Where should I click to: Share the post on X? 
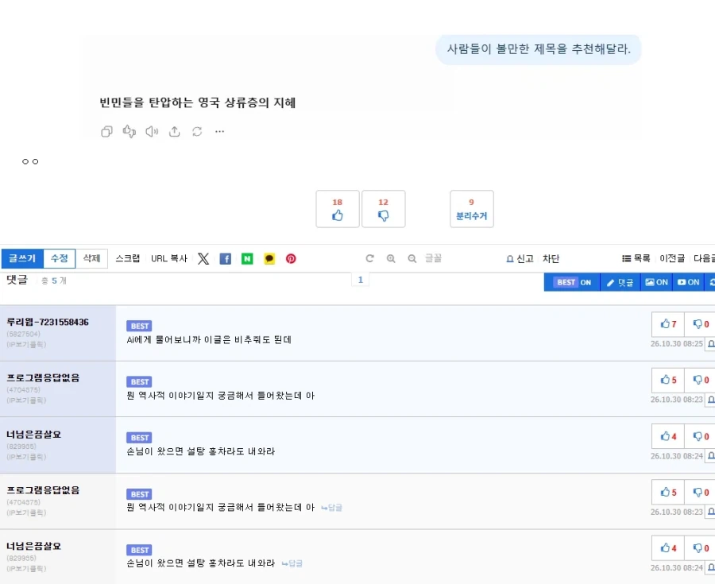(203, 259)
